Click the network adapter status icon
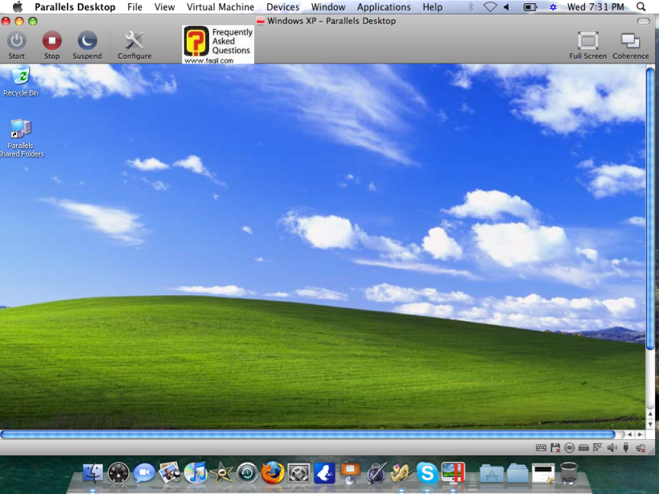659x494 pixels. coord(597,448)
